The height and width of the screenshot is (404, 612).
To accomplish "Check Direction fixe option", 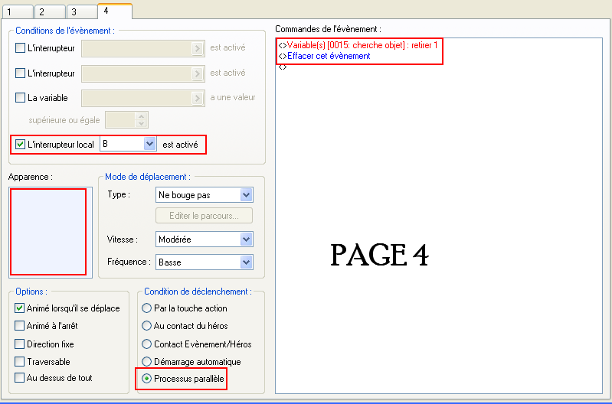I will coord(19,344).
